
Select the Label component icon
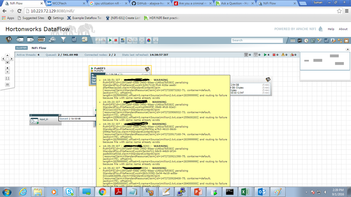[x=85, y=40]
